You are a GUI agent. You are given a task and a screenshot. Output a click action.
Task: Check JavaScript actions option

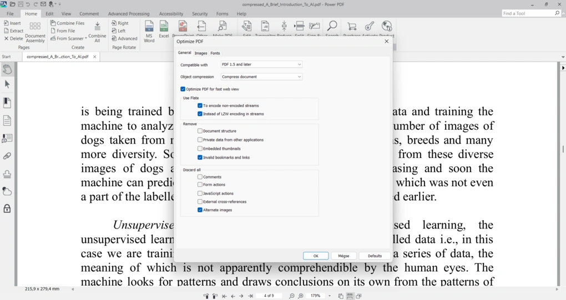tap(200, 194)
